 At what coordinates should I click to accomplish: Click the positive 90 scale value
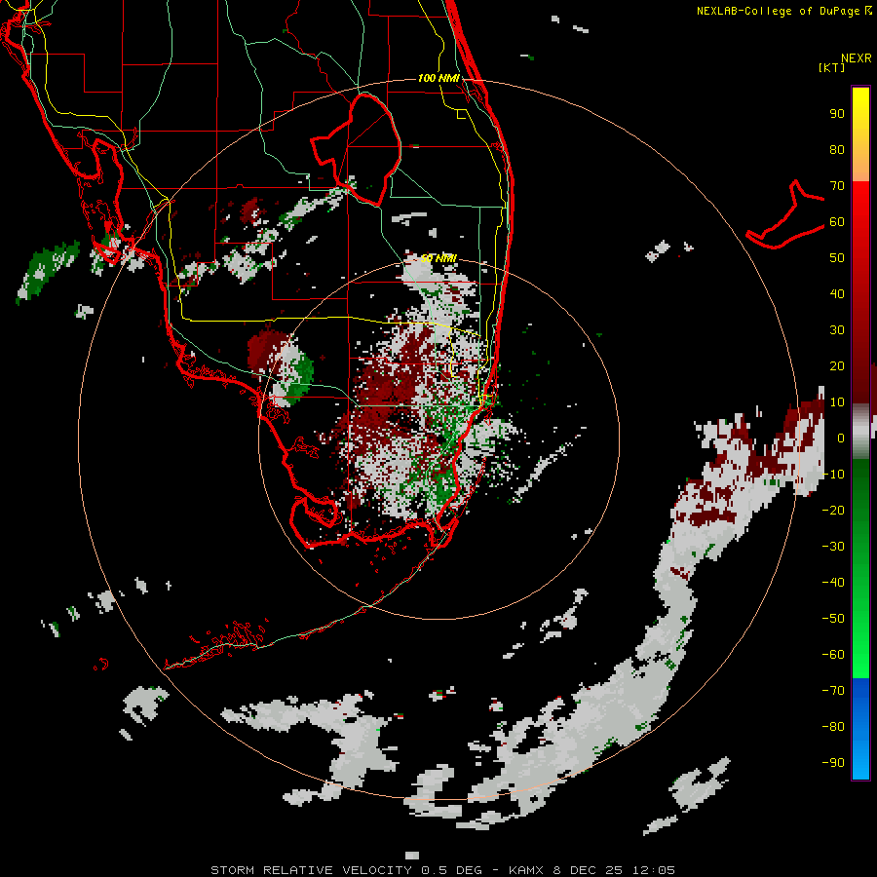[x=837, y=114]
